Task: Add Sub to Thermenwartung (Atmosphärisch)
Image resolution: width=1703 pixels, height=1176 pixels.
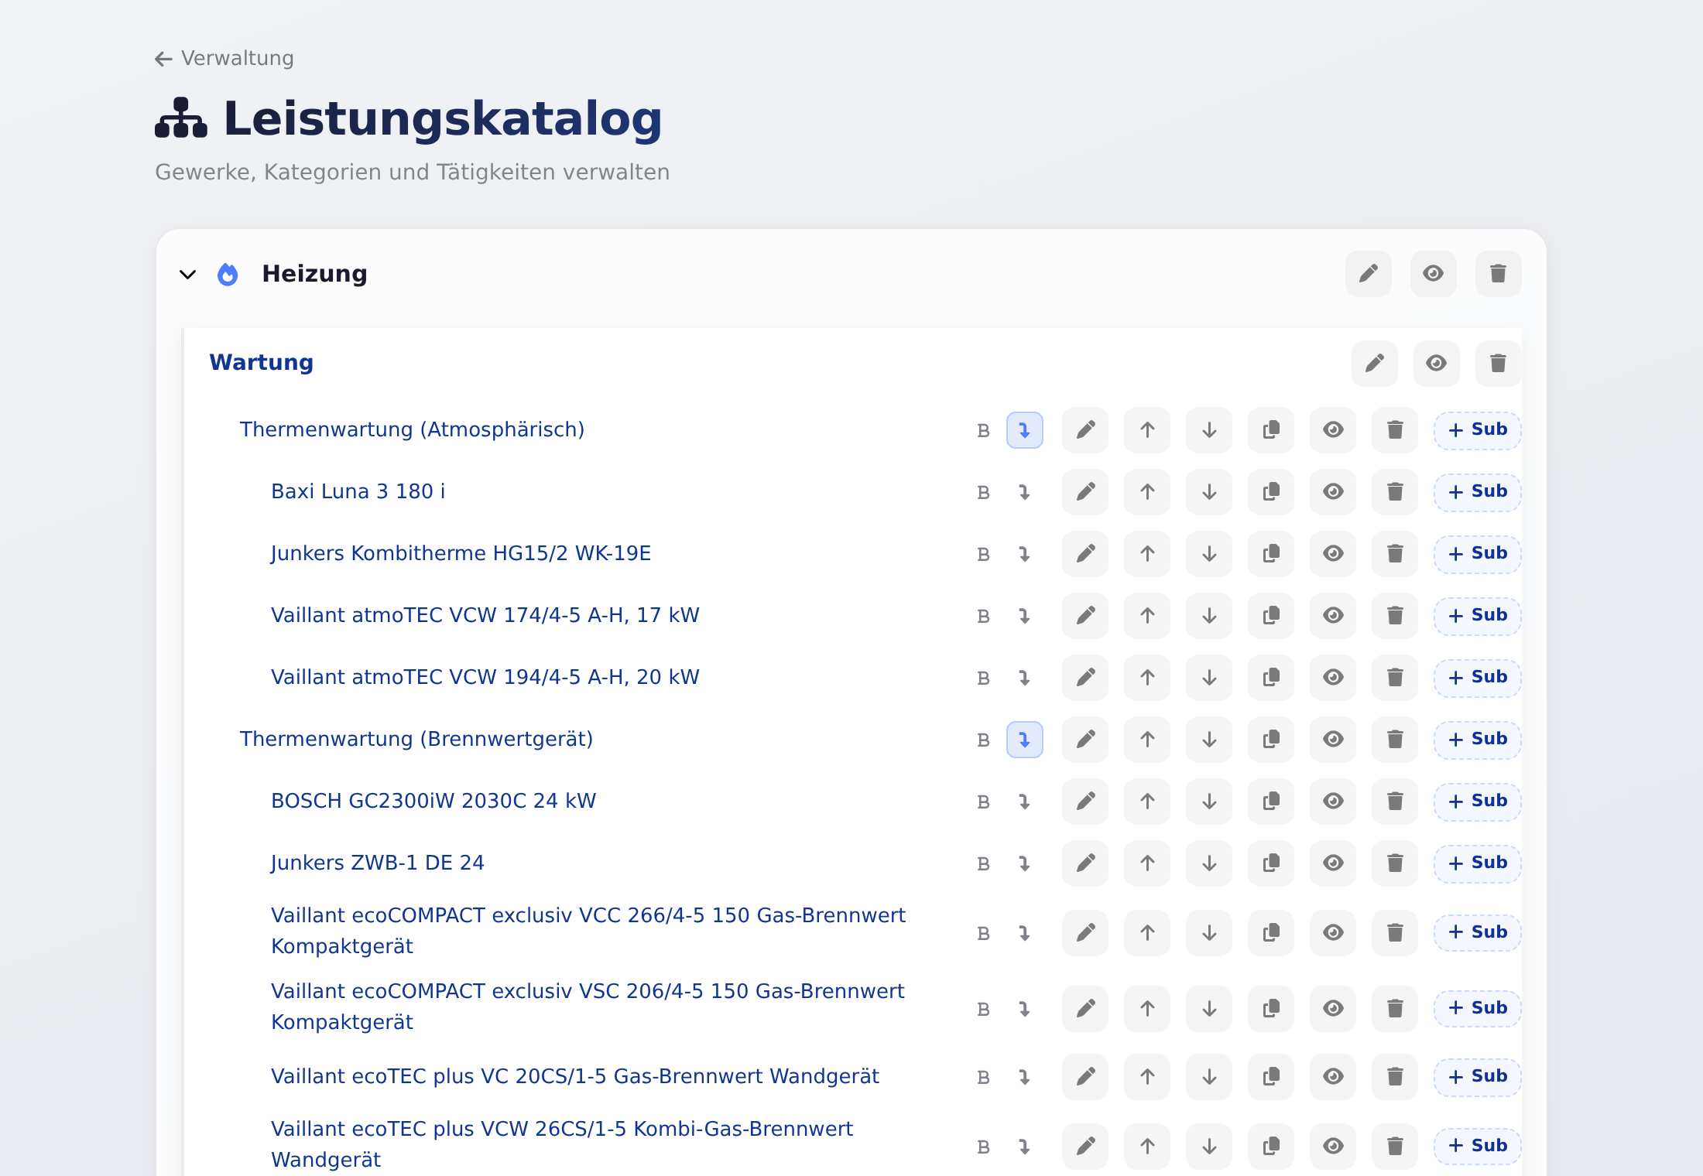Action: click(1478, 430)
